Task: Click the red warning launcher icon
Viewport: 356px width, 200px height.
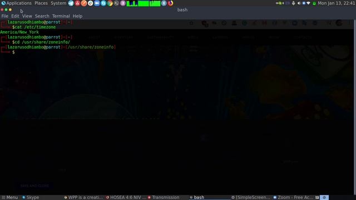Action: (x=77, y=3)
